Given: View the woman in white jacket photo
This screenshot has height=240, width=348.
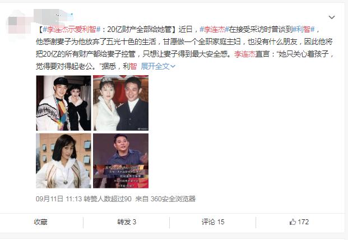Looking at the screenshot, I should click(x=63, y=161).
